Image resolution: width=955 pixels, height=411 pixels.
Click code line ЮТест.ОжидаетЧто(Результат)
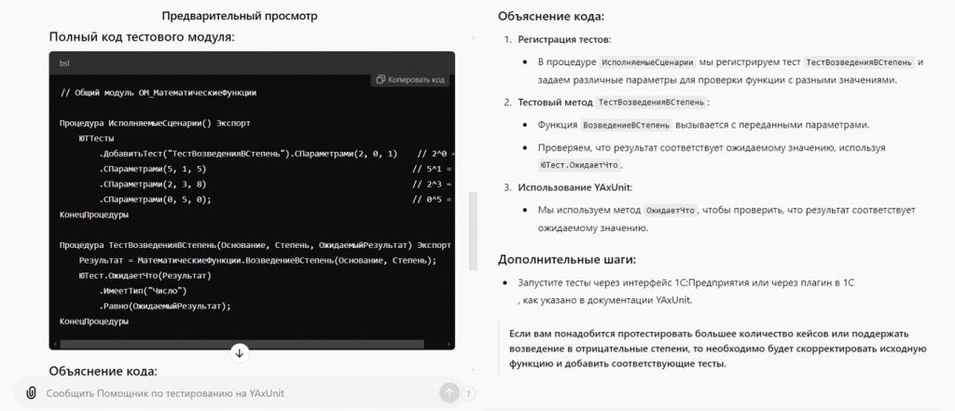pos(145,276)
